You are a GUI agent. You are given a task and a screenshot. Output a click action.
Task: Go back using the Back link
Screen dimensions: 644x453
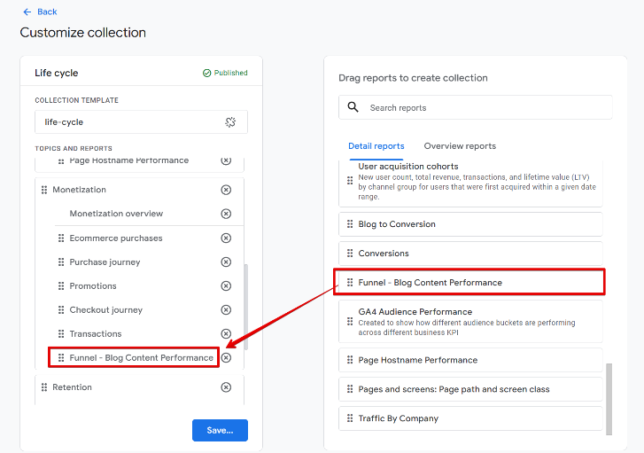[x=40, y=12]
